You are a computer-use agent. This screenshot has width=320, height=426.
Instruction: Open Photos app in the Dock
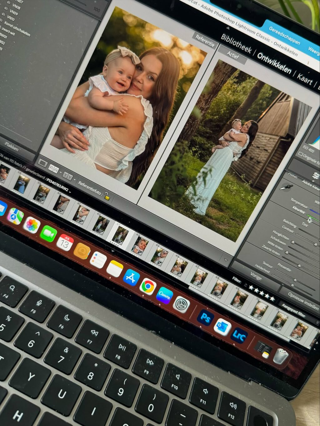32,225
